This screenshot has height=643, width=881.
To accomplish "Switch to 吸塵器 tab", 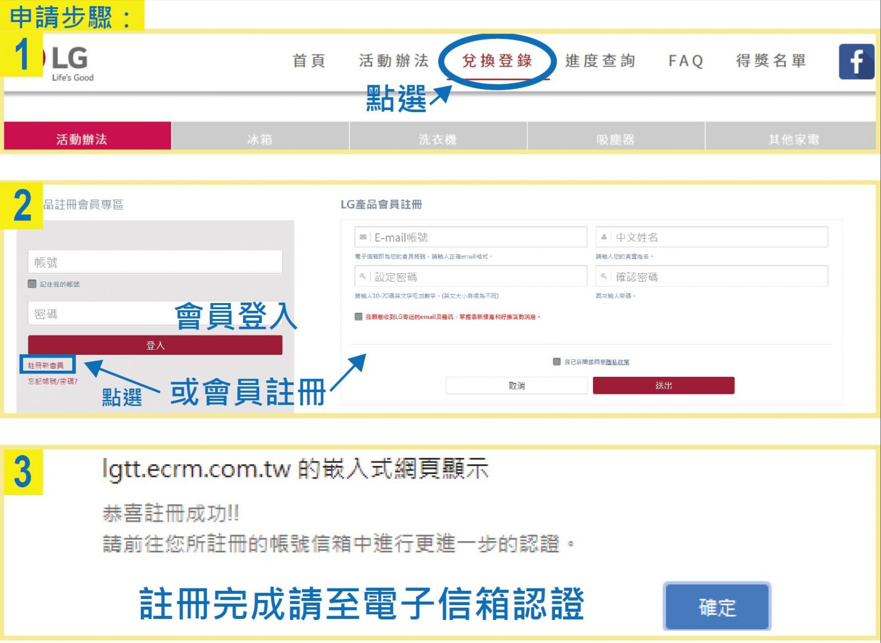I will 616,136.
